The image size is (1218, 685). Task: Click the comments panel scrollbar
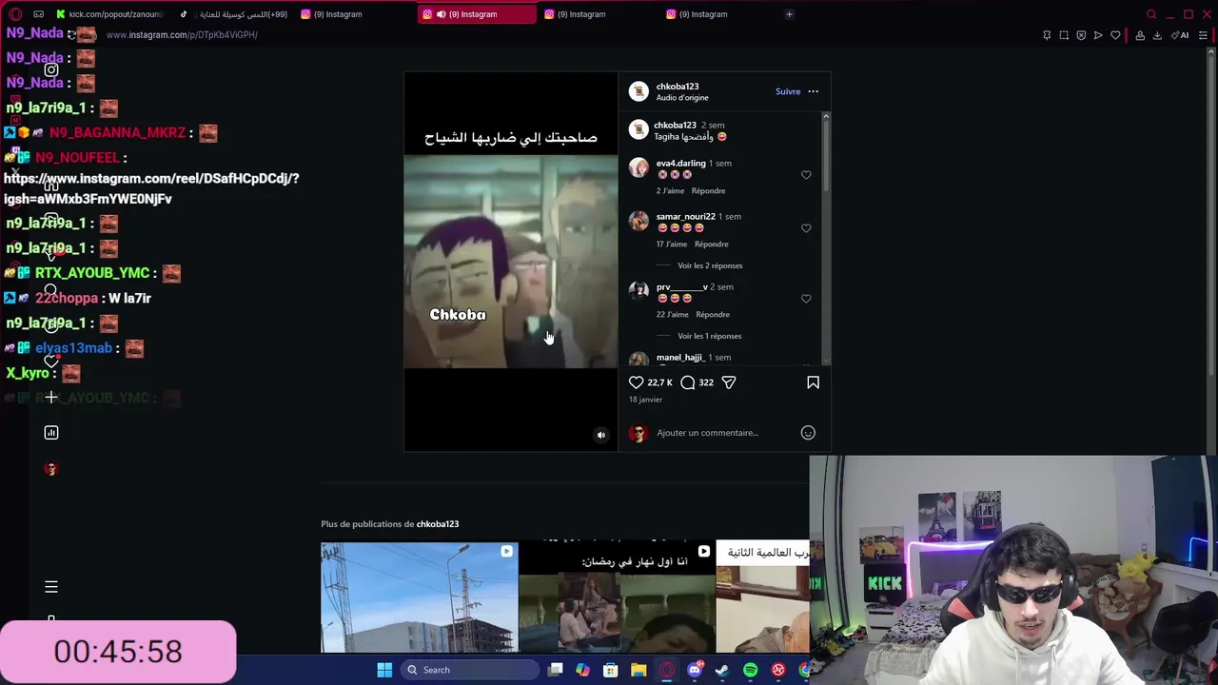(826, 152)
